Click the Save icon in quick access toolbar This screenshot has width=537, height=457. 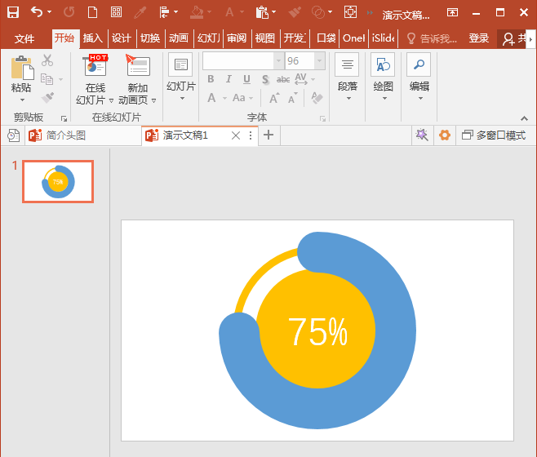[x=13, y=12]
